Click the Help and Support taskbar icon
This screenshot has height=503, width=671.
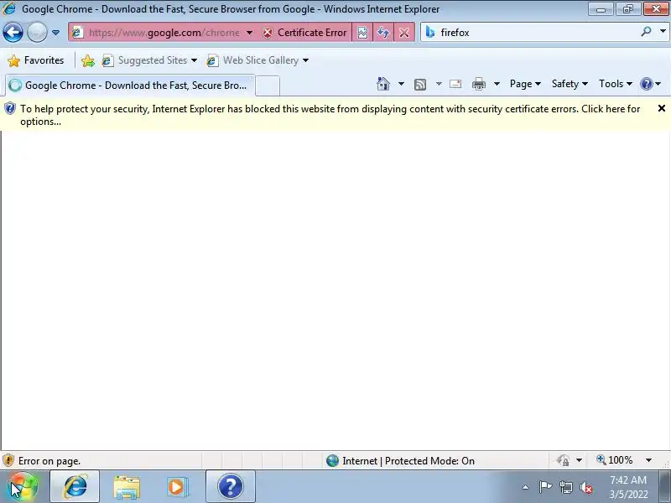click(230, 486)
